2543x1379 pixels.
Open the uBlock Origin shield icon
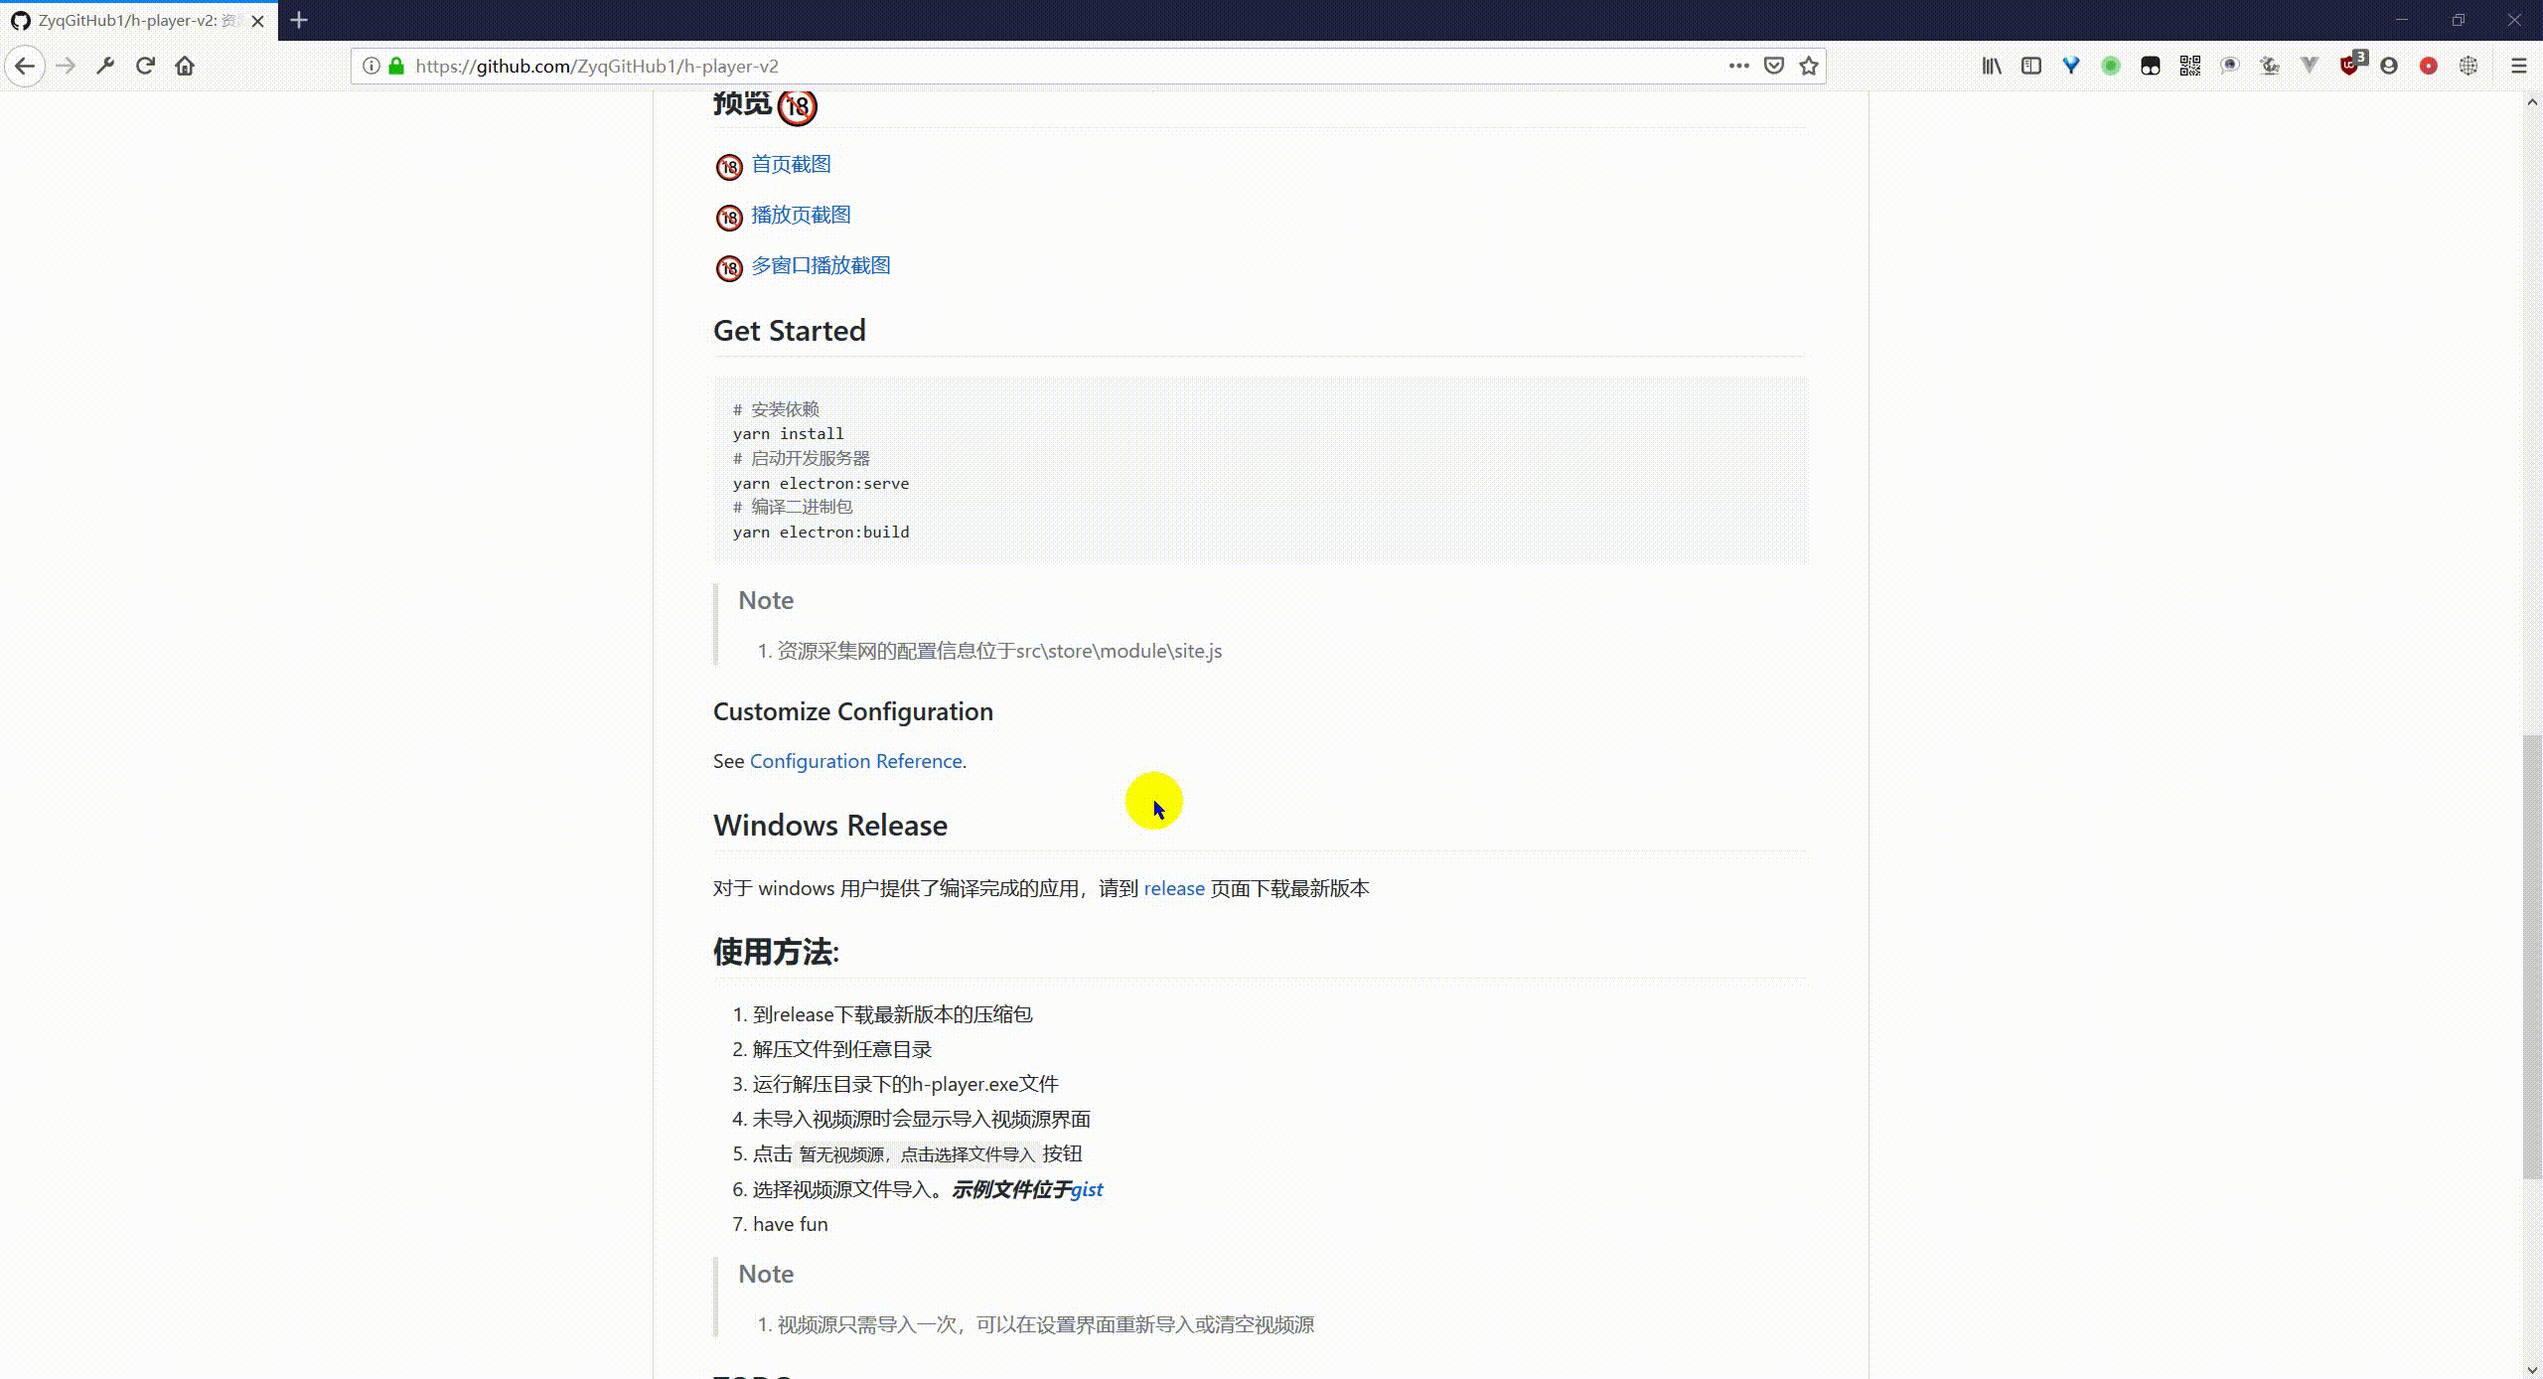pyautogui.click(x=2350, y=65)
